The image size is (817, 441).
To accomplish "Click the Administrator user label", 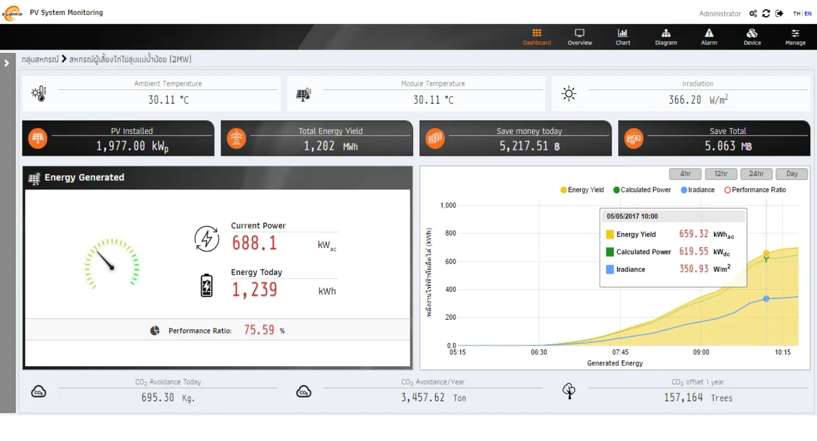I will coord(720,14).
